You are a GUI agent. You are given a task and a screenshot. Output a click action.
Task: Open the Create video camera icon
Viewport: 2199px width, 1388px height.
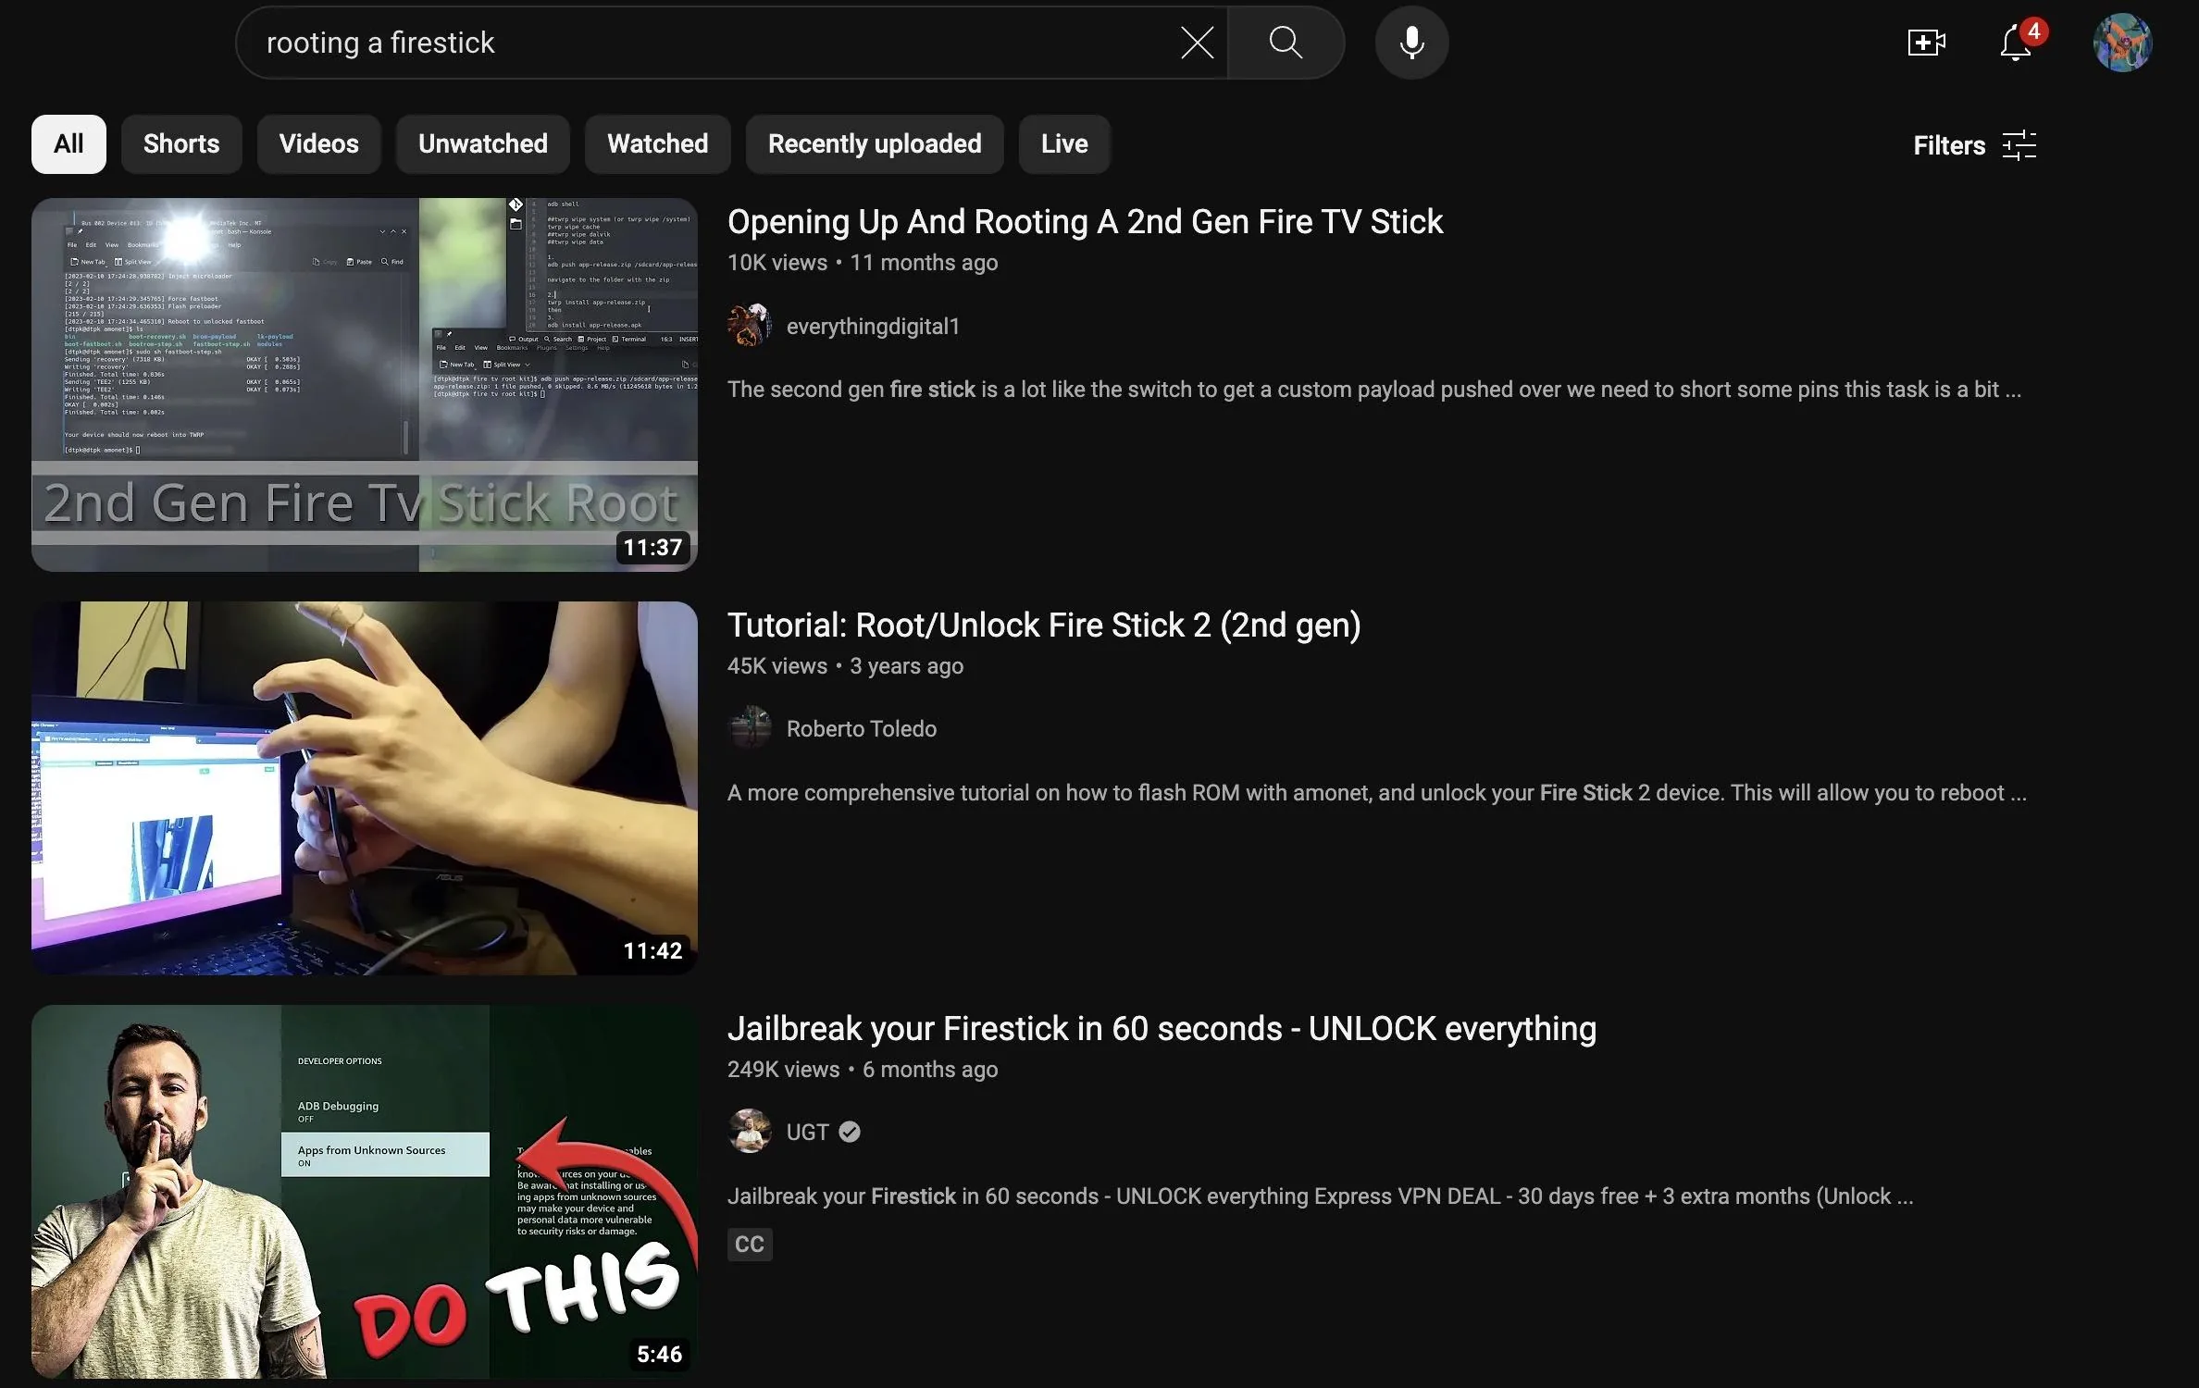click(1926, 43)
